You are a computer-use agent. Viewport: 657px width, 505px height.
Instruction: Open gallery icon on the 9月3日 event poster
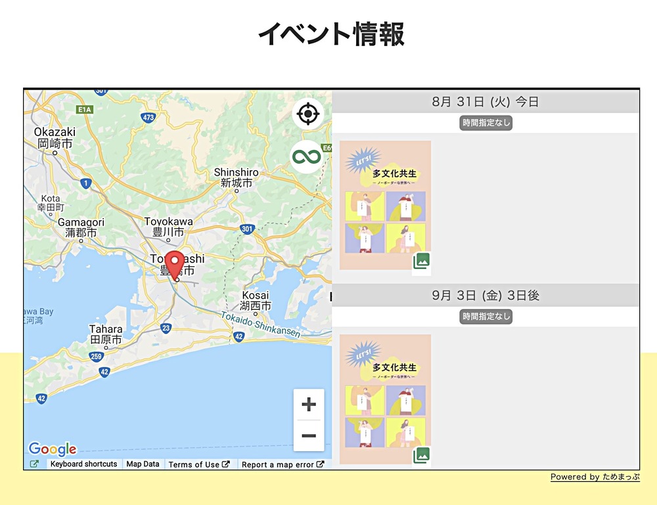(x=422, y=455)
